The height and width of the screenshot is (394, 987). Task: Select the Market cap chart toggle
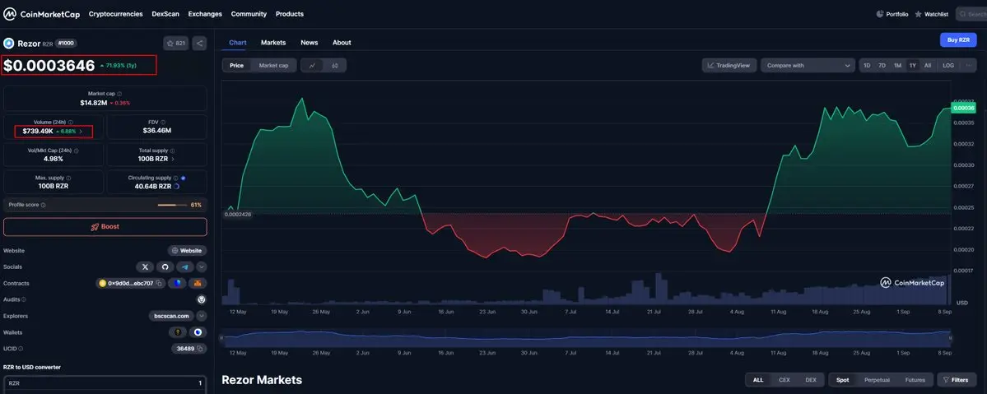click(274, 66)
